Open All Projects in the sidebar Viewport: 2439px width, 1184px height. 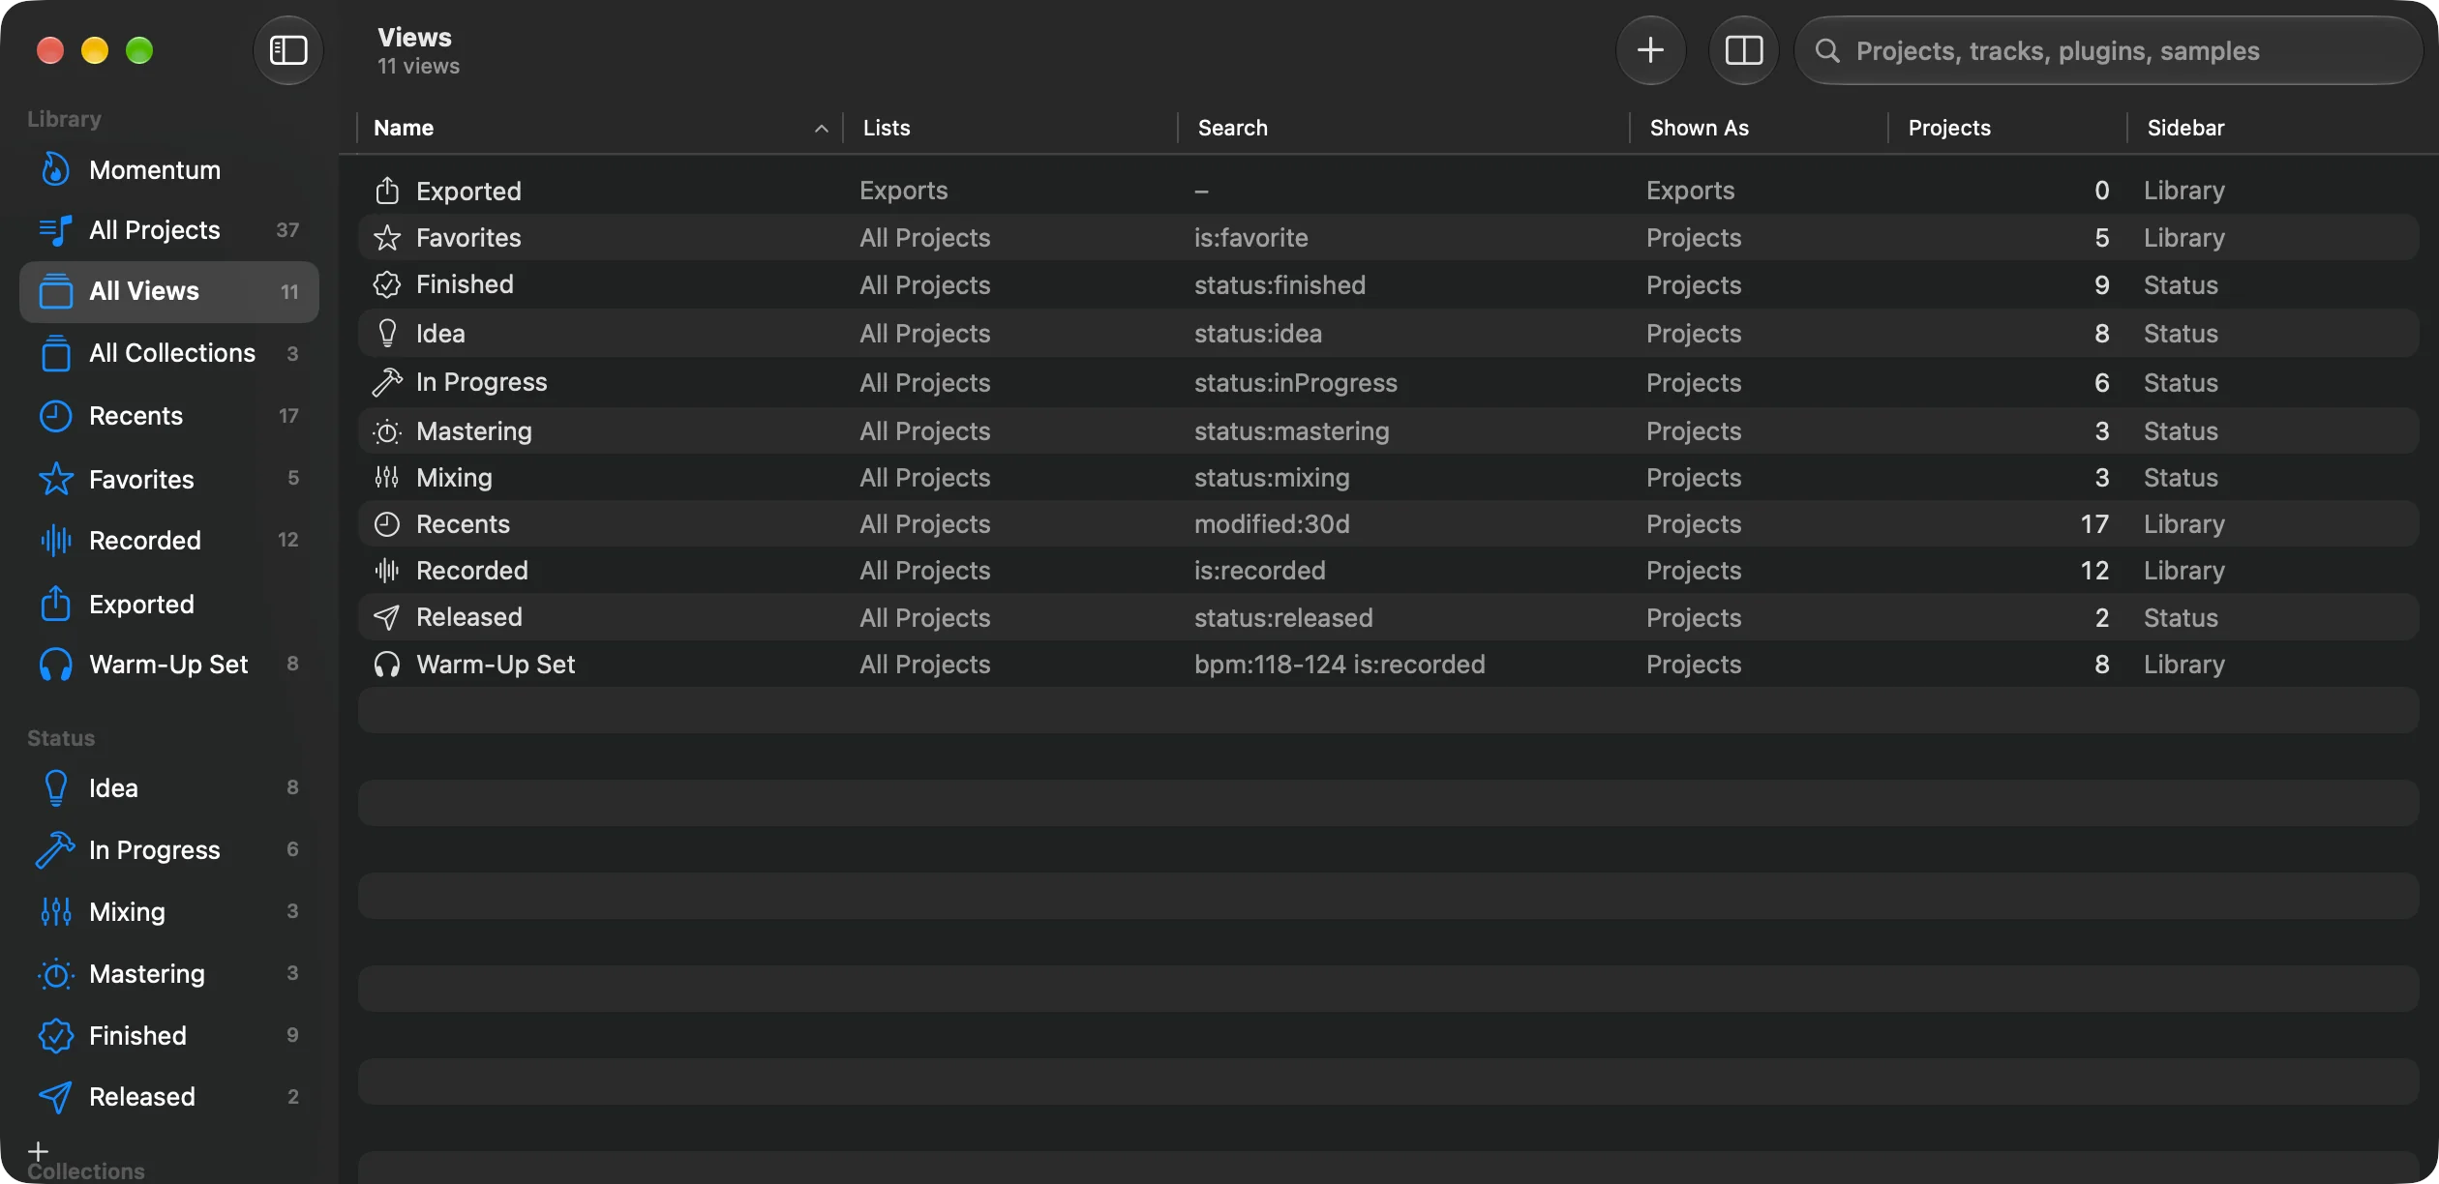169,230
